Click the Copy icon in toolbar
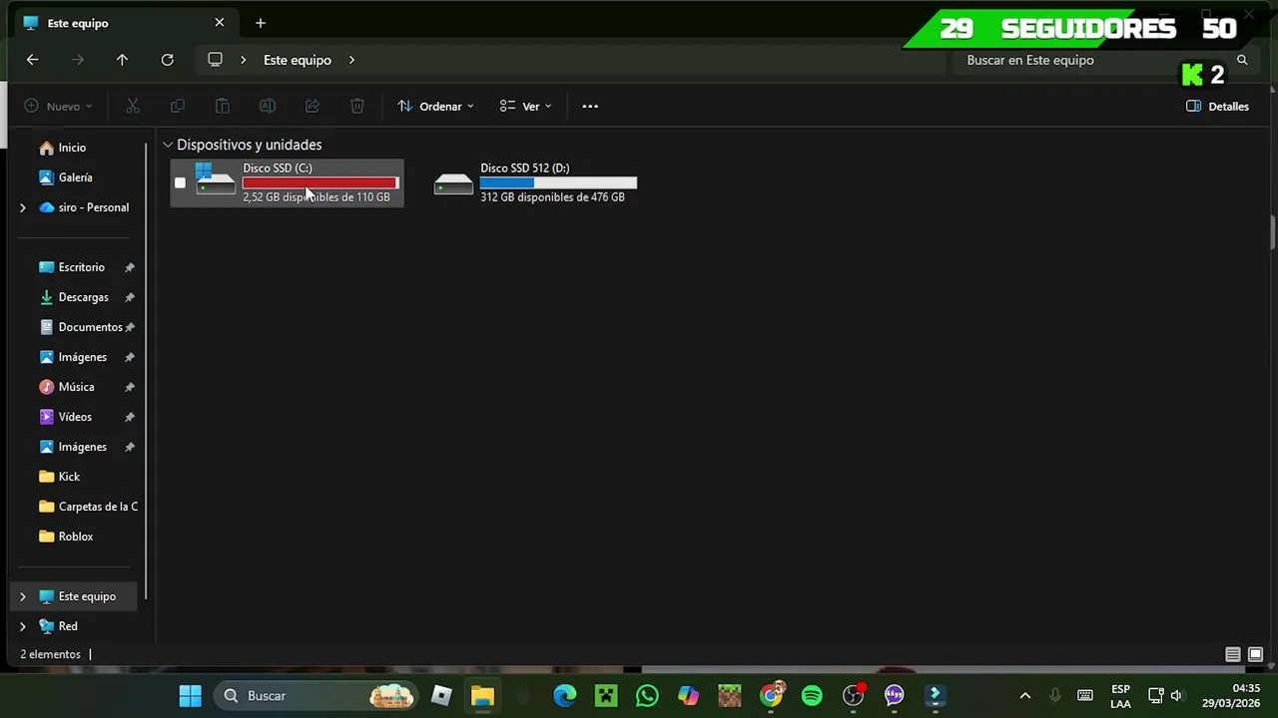 pyautogui.click(x=177, y=106)
